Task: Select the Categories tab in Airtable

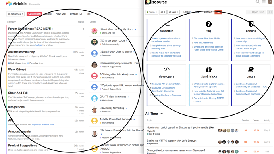Action: point(34,14)
